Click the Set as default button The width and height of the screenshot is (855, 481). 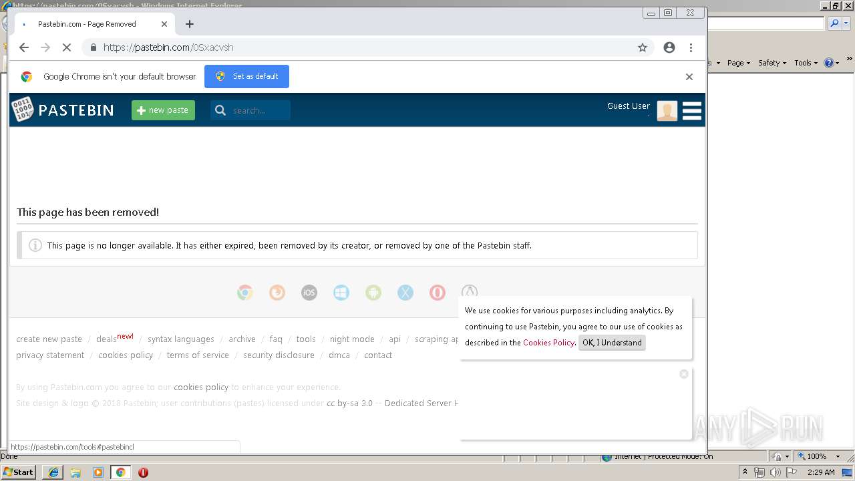pos(246,76)
